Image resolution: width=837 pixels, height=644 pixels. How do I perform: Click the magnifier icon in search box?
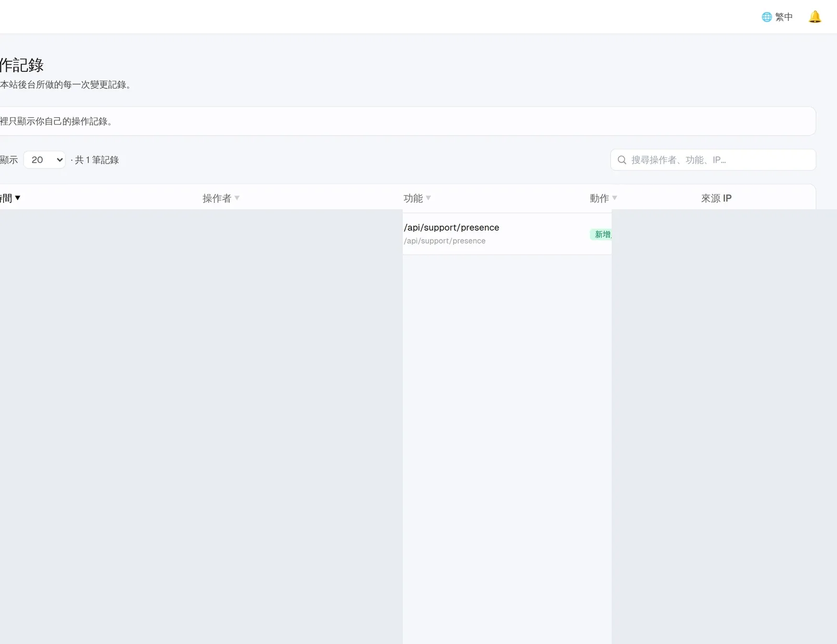coord(622,160)
